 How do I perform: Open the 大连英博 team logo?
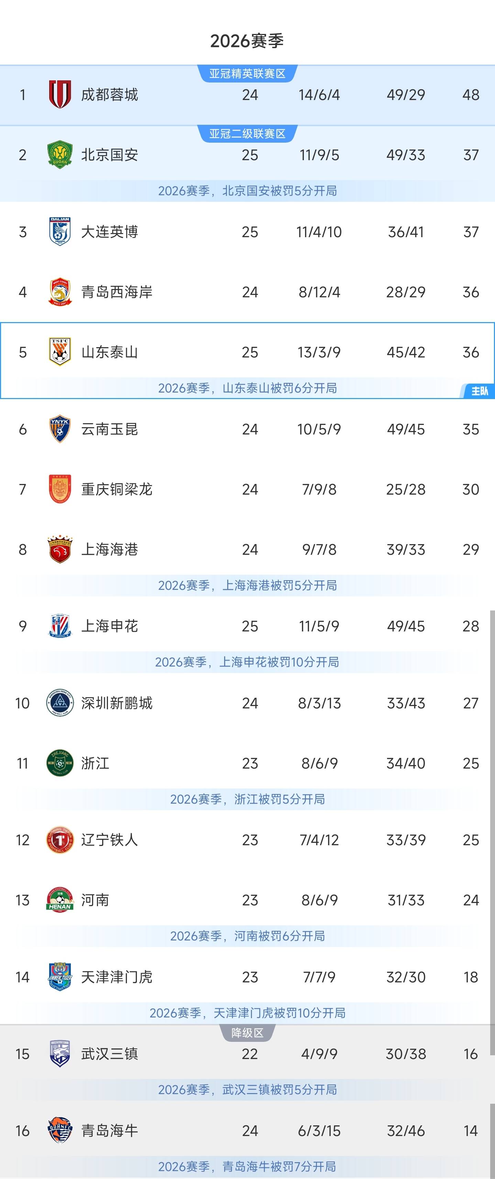coord(60,232)
